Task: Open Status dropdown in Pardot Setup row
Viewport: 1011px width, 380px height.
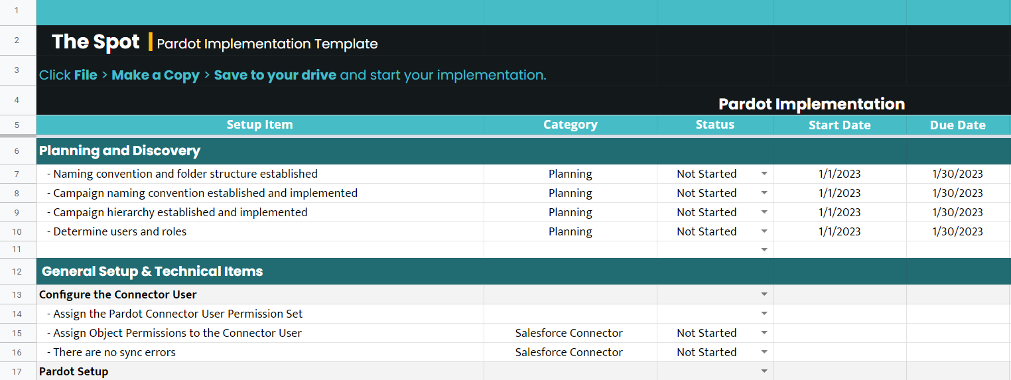Action: 764,371
